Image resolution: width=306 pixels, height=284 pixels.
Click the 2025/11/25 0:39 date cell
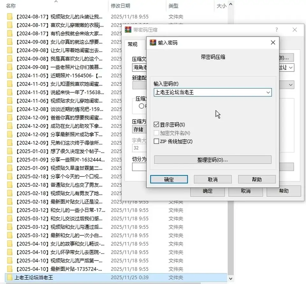coord(130,277)
